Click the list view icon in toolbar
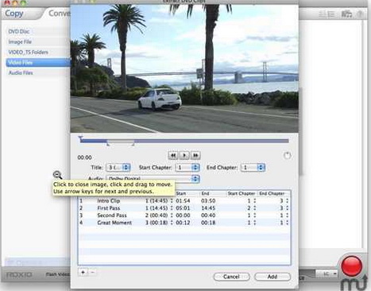The image size is (371, 291). 327,14
